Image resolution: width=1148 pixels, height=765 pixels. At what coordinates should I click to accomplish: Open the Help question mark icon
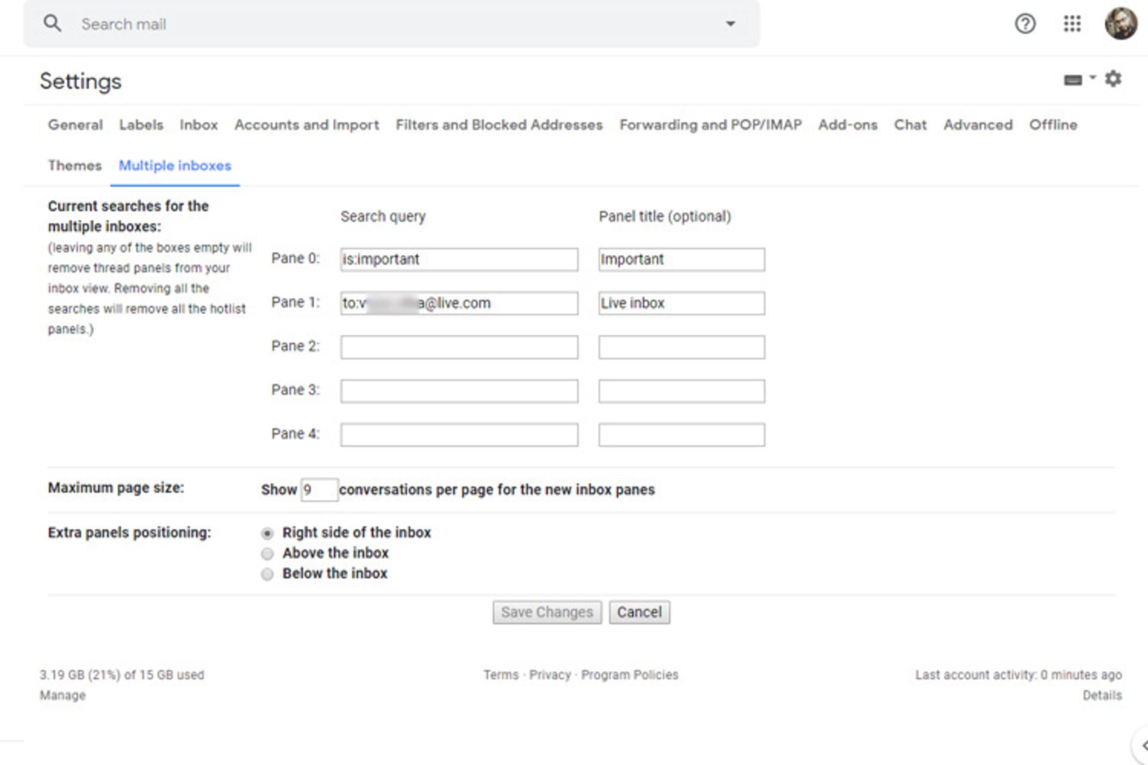(1025, 24)
